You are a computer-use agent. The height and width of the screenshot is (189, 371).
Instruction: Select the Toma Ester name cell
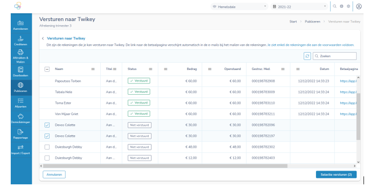click(63, 103)
